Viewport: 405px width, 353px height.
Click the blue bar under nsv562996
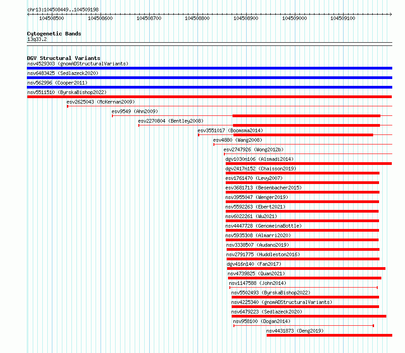[x=209, y=87]
